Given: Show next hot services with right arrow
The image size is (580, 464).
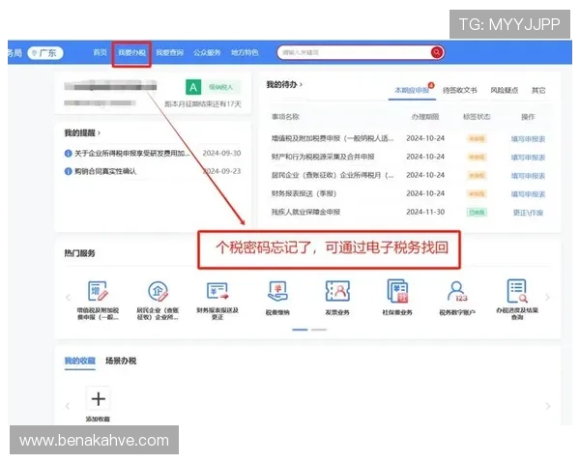Looking at the screenshot, I should pyautogui.click(x=547, y=297).
